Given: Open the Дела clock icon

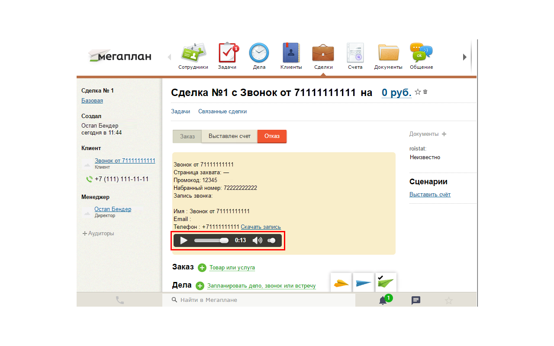Looking at the screenshot, I should click(x=259, y=53).
